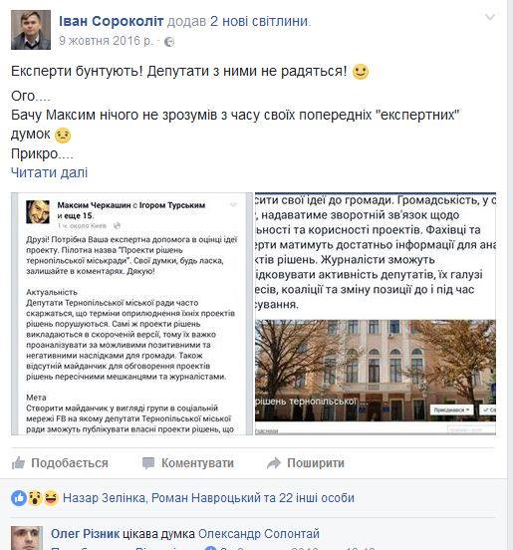Click tagged name Олександр Солонтай
The image size is (513, 550).
point(259,534)
